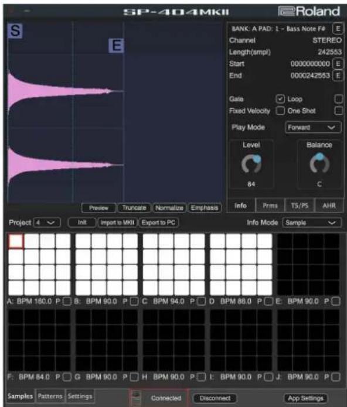
Task: Toggle the P checkbox for bank I
Action: [268, 377]
